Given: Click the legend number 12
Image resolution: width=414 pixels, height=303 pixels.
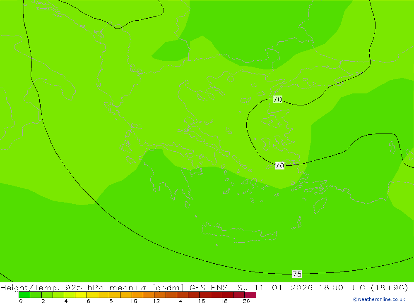Looking at the screenshot, I should click(156, 301).
